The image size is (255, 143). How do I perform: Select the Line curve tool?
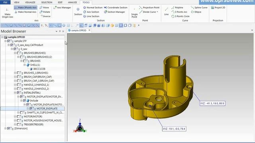tap(167, 12)
